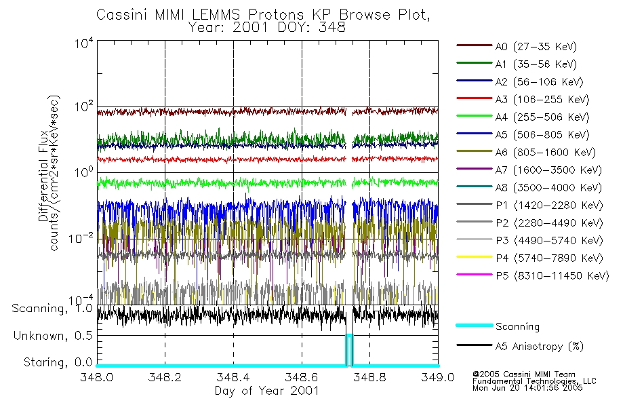Click the 10^0 y-axis tick label

click(84, 172)
